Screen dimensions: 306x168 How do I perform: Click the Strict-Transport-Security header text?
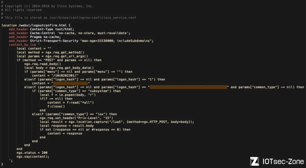pos(54,41)
